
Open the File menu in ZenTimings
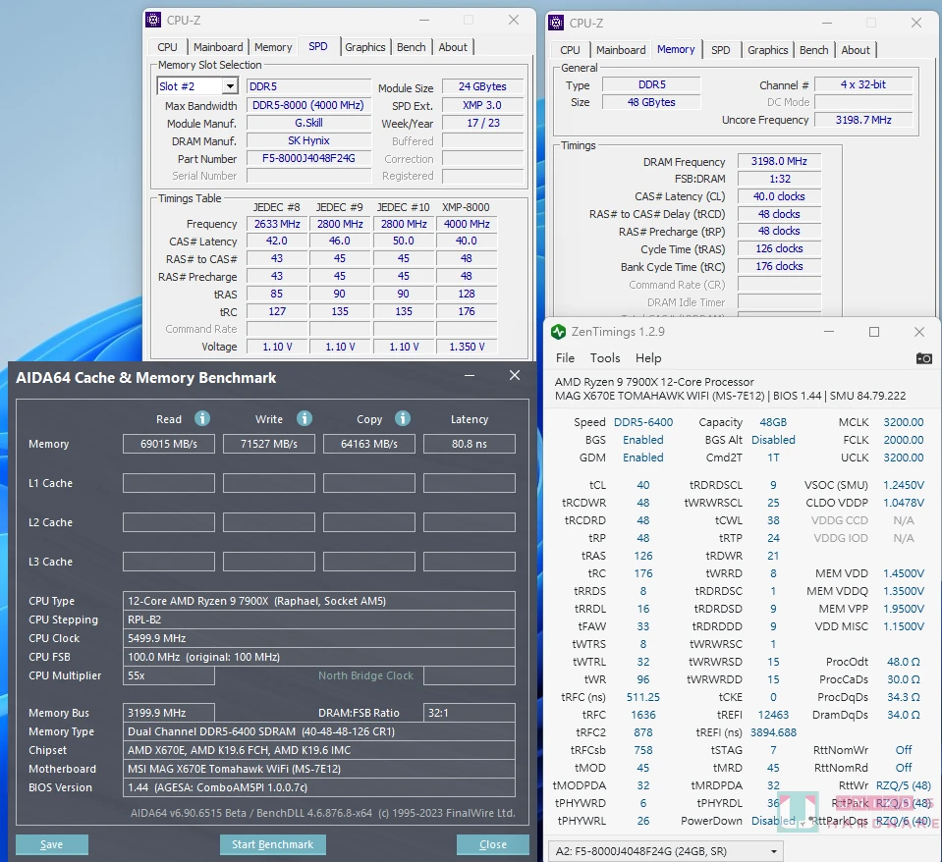(x=566, y=357)
